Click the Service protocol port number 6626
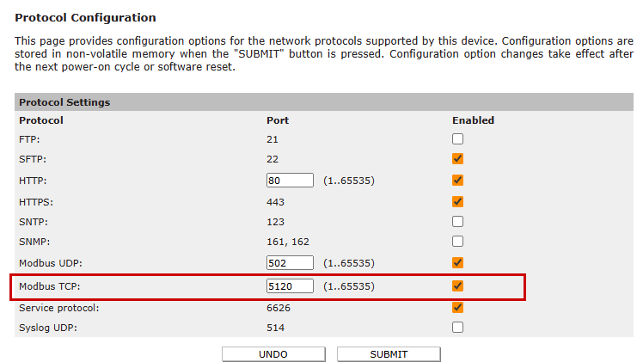Screen dimensions: 643x362 279,308
